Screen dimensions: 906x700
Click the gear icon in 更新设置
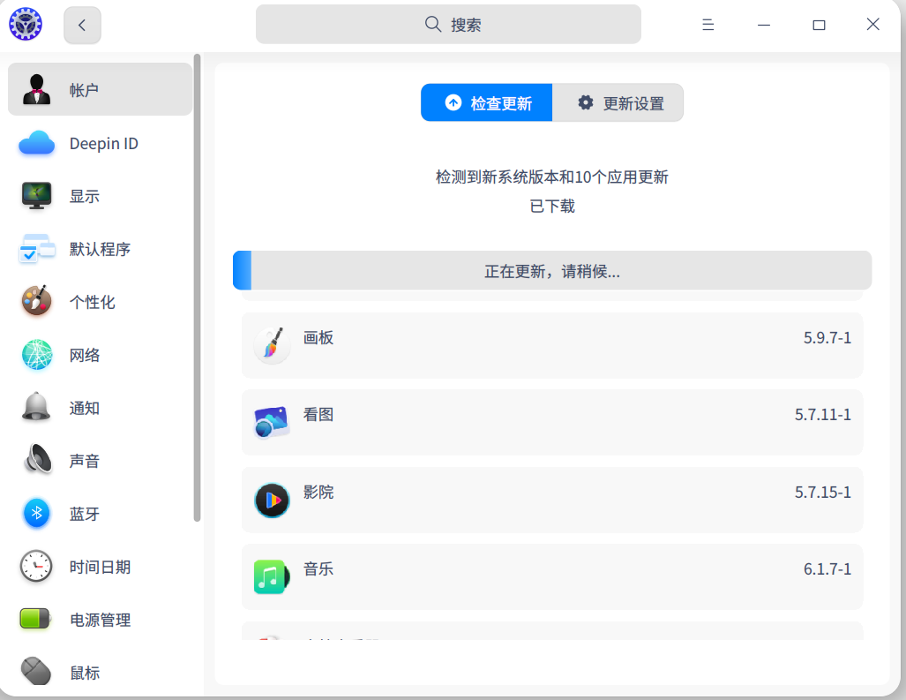(x=585, y=102)
